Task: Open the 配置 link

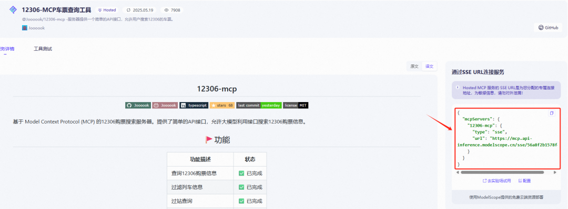Action: click(x=524, y=181)
